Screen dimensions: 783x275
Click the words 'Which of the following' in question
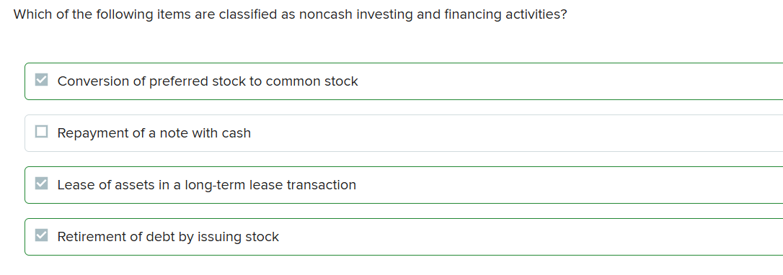pos(83,14)
